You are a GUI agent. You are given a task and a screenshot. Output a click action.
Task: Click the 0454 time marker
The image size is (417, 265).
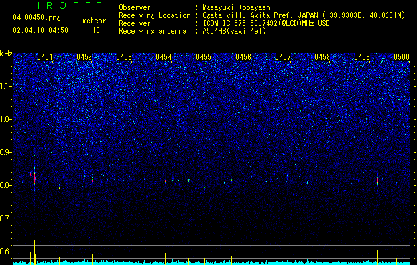click(164, 57)
